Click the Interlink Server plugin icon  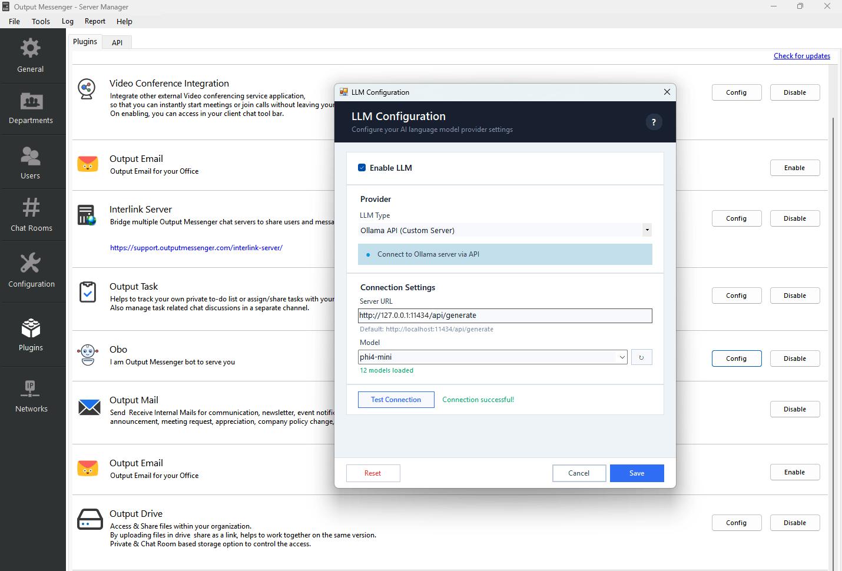(x=87, y=215)
